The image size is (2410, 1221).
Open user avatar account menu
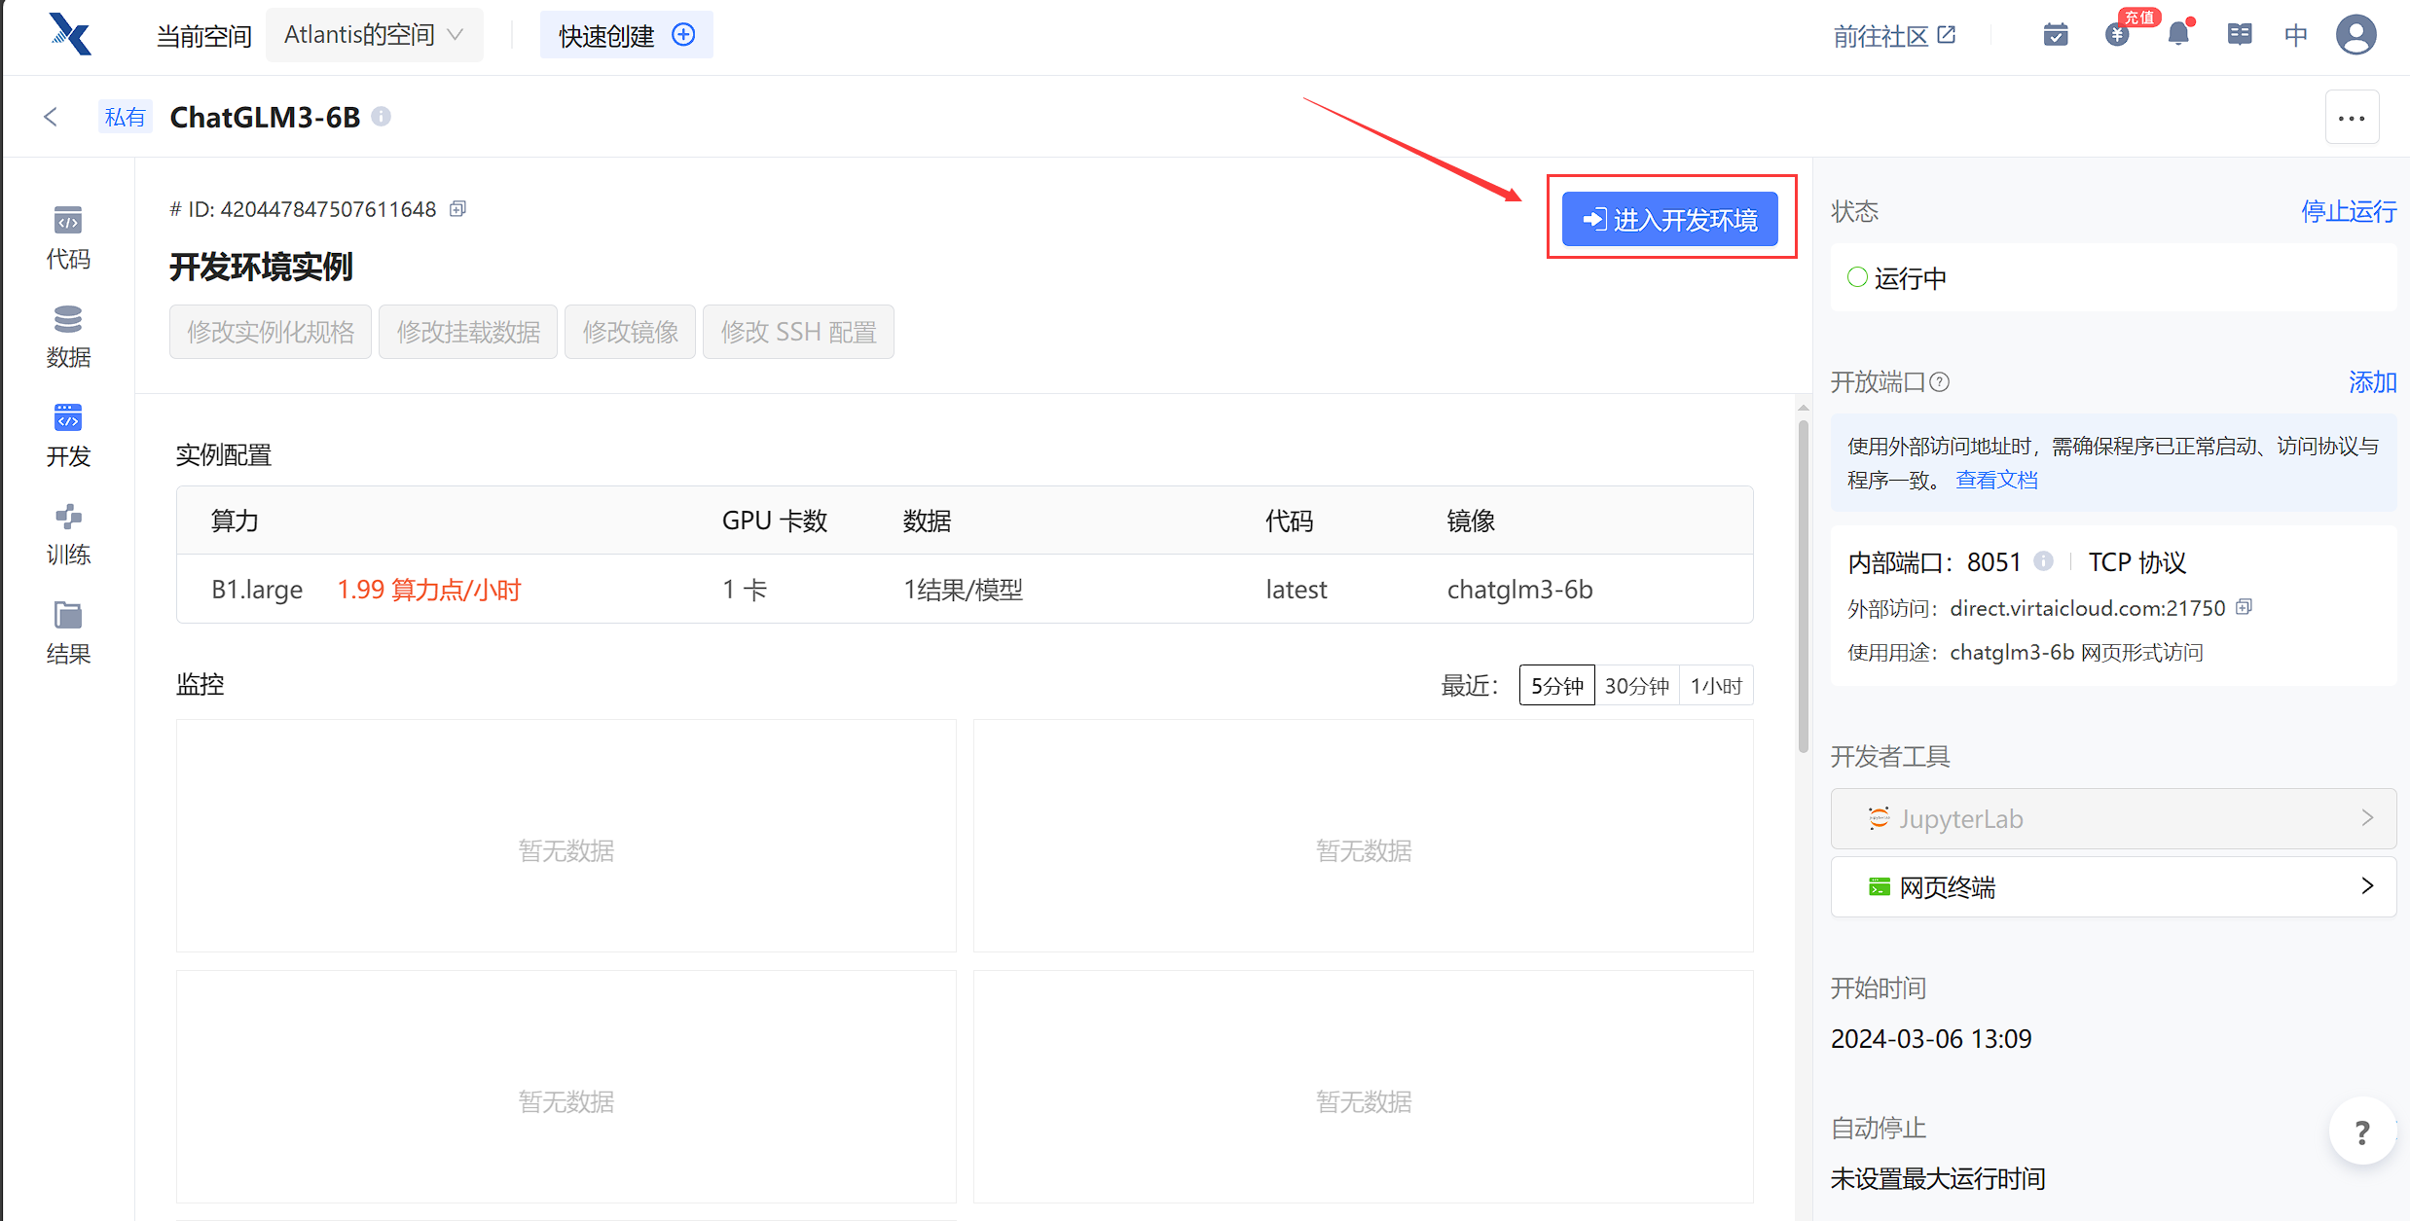click(x=2355, y=35)
